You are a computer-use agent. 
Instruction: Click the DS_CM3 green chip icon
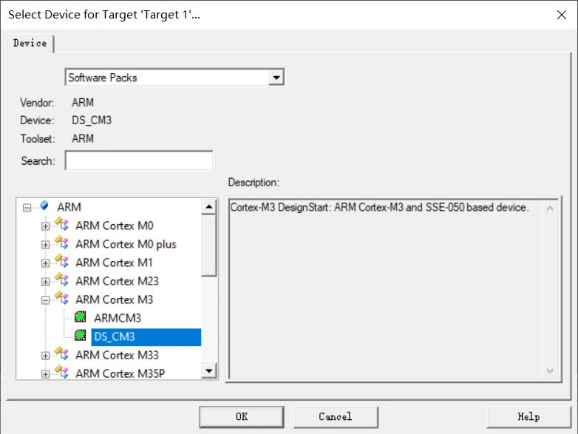tap(80, 335)
